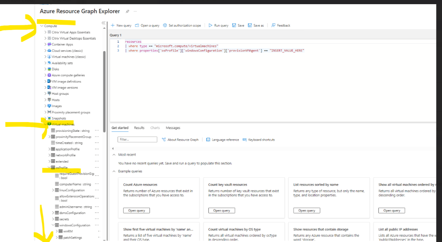Pin the Azure Resource Graph Explorer page
442x242 pixels.
click(127, 11)
